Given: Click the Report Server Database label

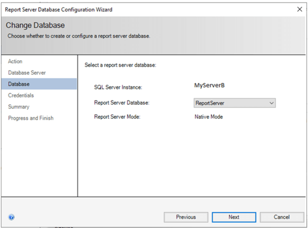Looking at the screenshot, I should coord(122,103).
